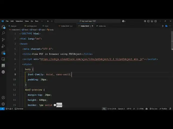The height and width of the screenshot is (129, 173).
Task: Open the Edit menu
Action: (x=12, y=21)
